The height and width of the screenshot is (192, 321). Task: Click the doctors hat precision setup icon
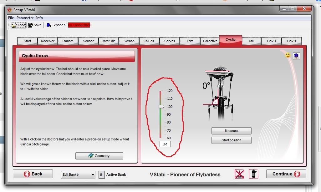click(x=296, y=56)
